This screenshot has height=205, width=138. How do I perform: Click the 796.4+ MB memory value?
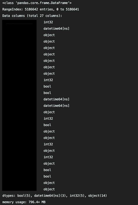point(37,202)
